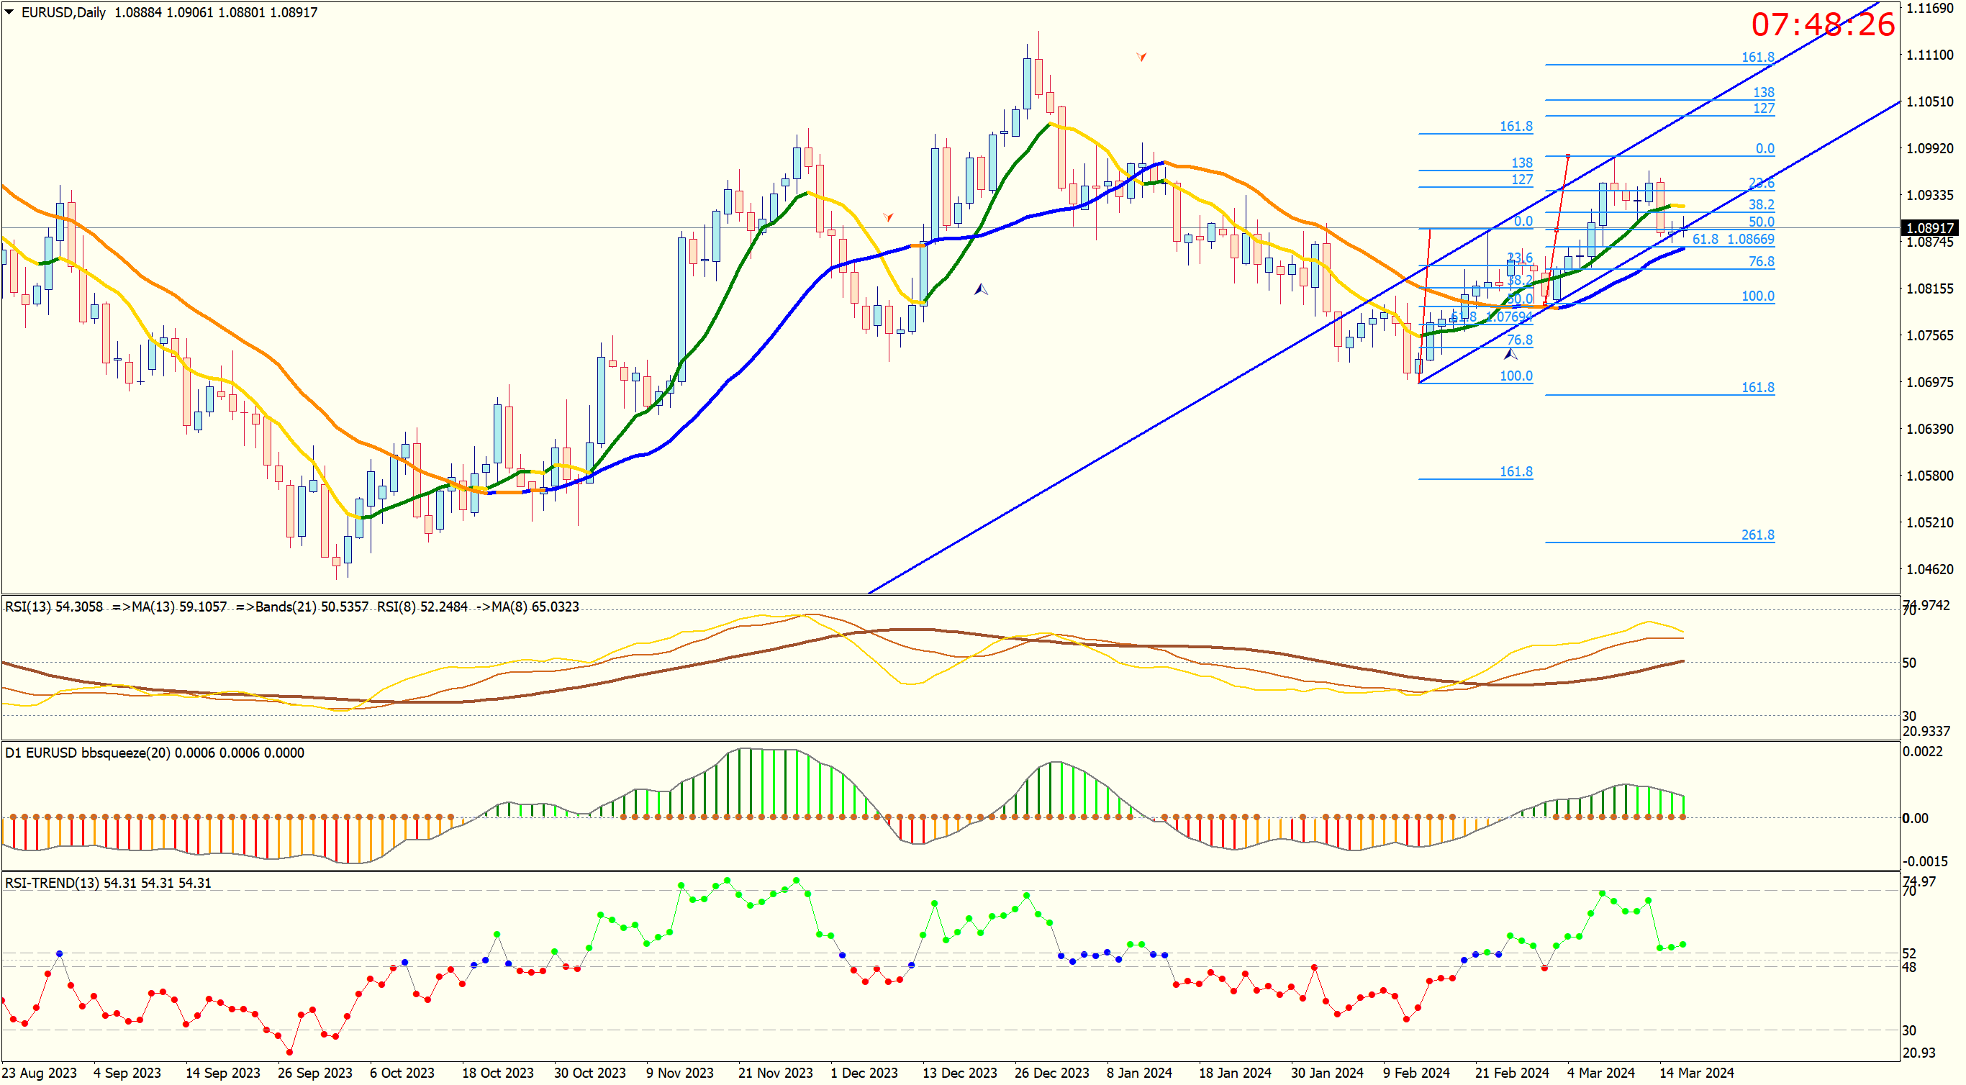Click the 9 Nov 2023 date on the time axis
The image size is (1966, 1085).
click(679, 1073)
